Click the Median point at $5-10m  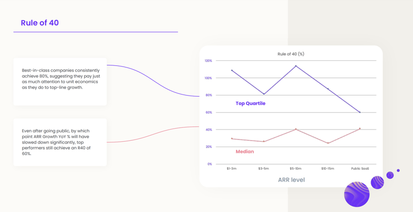(296, 129)
